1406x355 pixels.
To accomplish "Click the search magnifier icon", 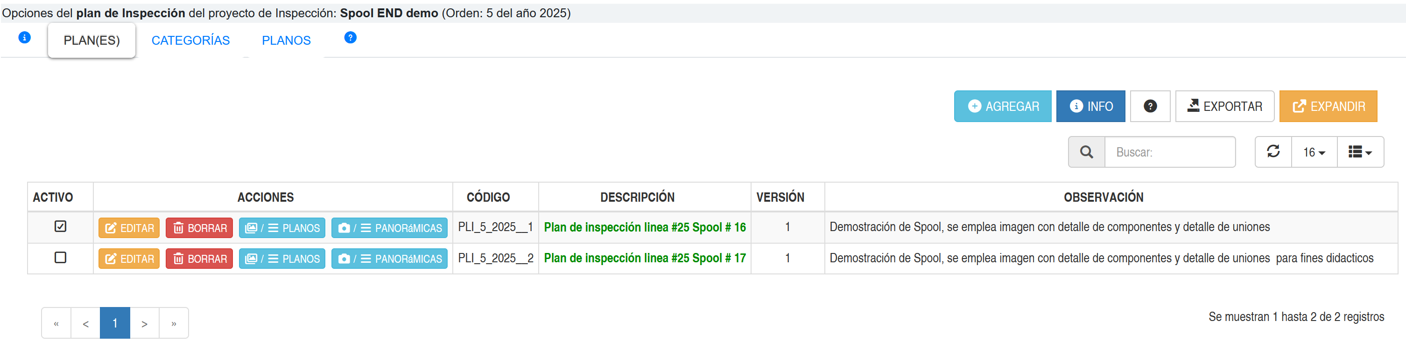I will [x=1086, y=152].
